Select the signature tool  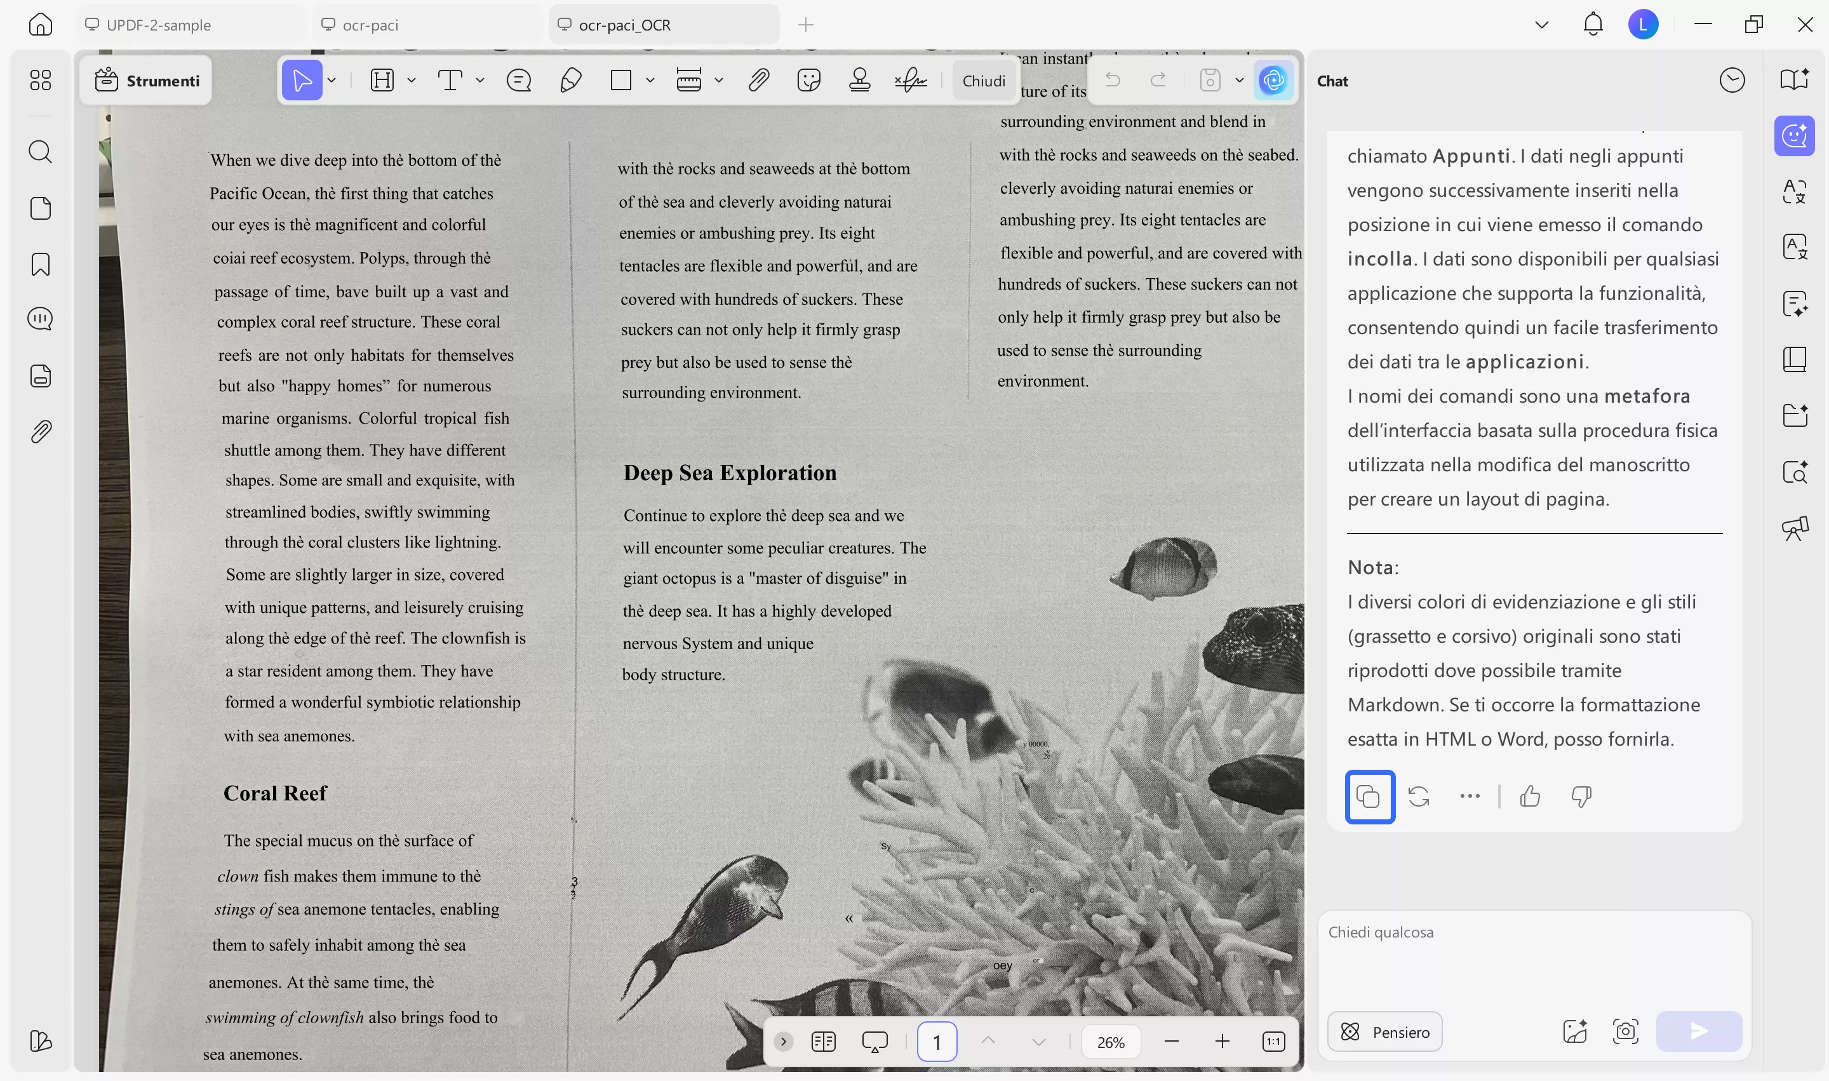[911, 80]
